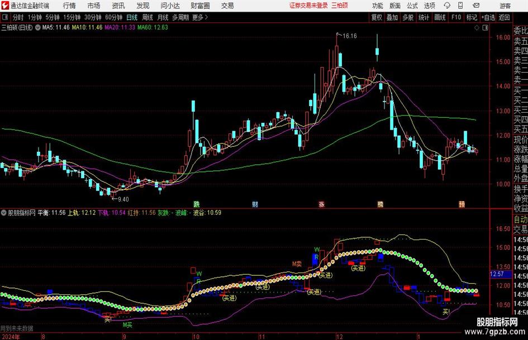Click the 下轨: 10.54 indicator value

[x=111, y=213]
